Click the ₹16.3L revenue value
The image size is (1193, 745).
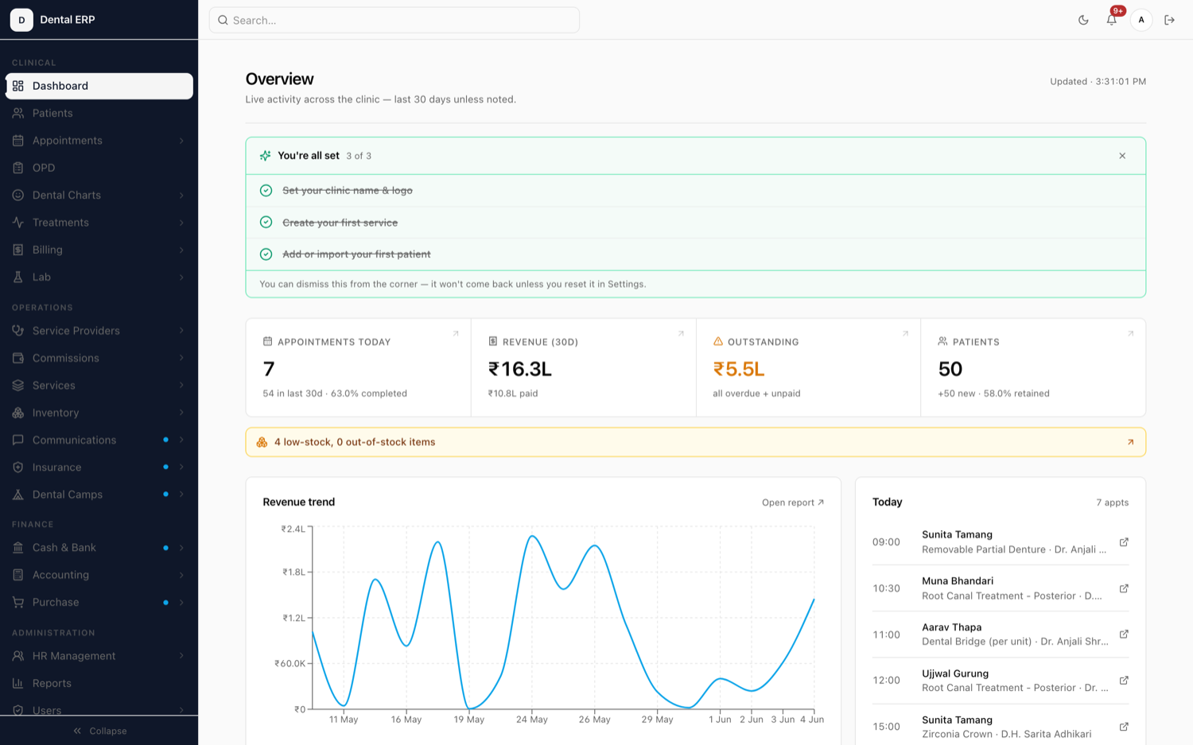(520, 369)
